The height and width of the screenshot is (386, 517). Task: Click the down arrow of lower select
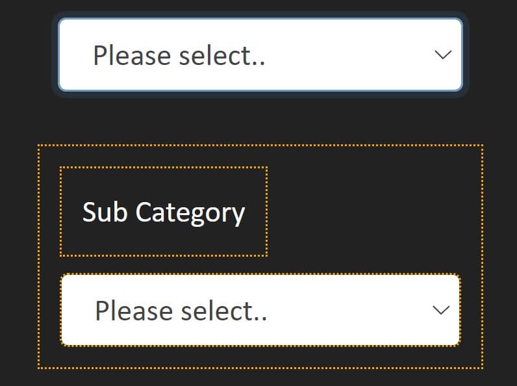pyautogui.click(x=441, y=310)
